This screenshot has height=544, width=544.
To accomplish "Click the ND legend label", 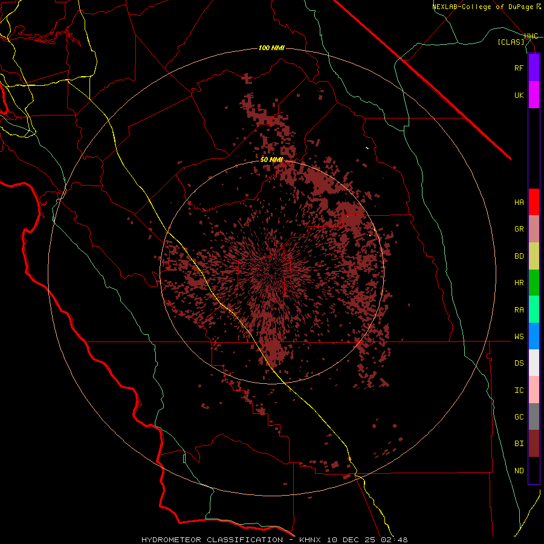I will pos(519,471).
